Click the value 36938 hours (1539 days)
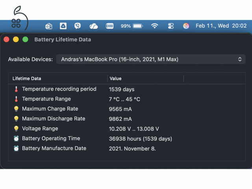Screen dimensions: 252x189 coord(141,139)
